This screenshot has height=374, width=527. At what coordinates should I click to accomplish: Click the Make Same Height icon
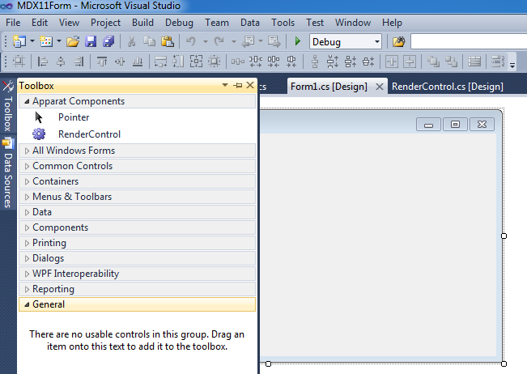(x=178, y=62)
